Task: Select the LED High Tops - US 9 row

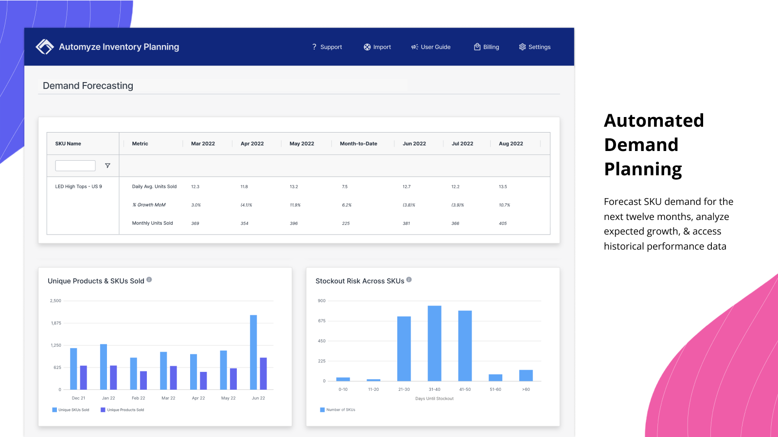Action: click(x=78, y=186)
